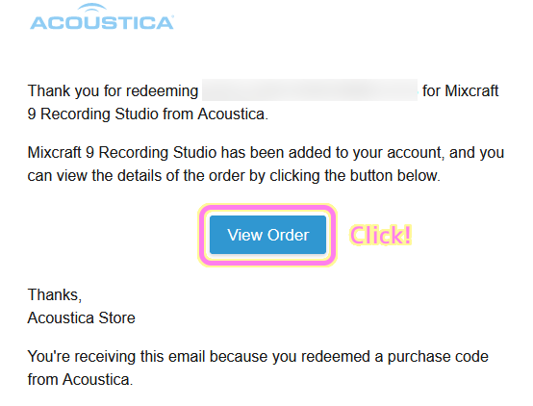Click "clicking the" in the second paragraph

pyautogui.click(x=308, y=176)
